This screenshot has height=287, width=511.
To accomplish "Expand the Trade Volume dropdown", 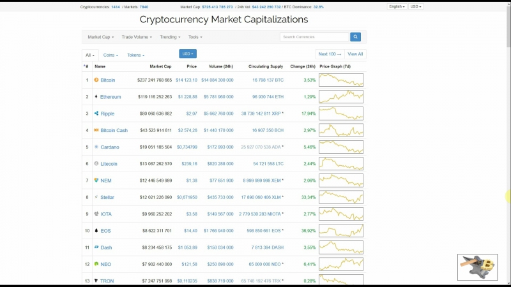I will [137, 37].
